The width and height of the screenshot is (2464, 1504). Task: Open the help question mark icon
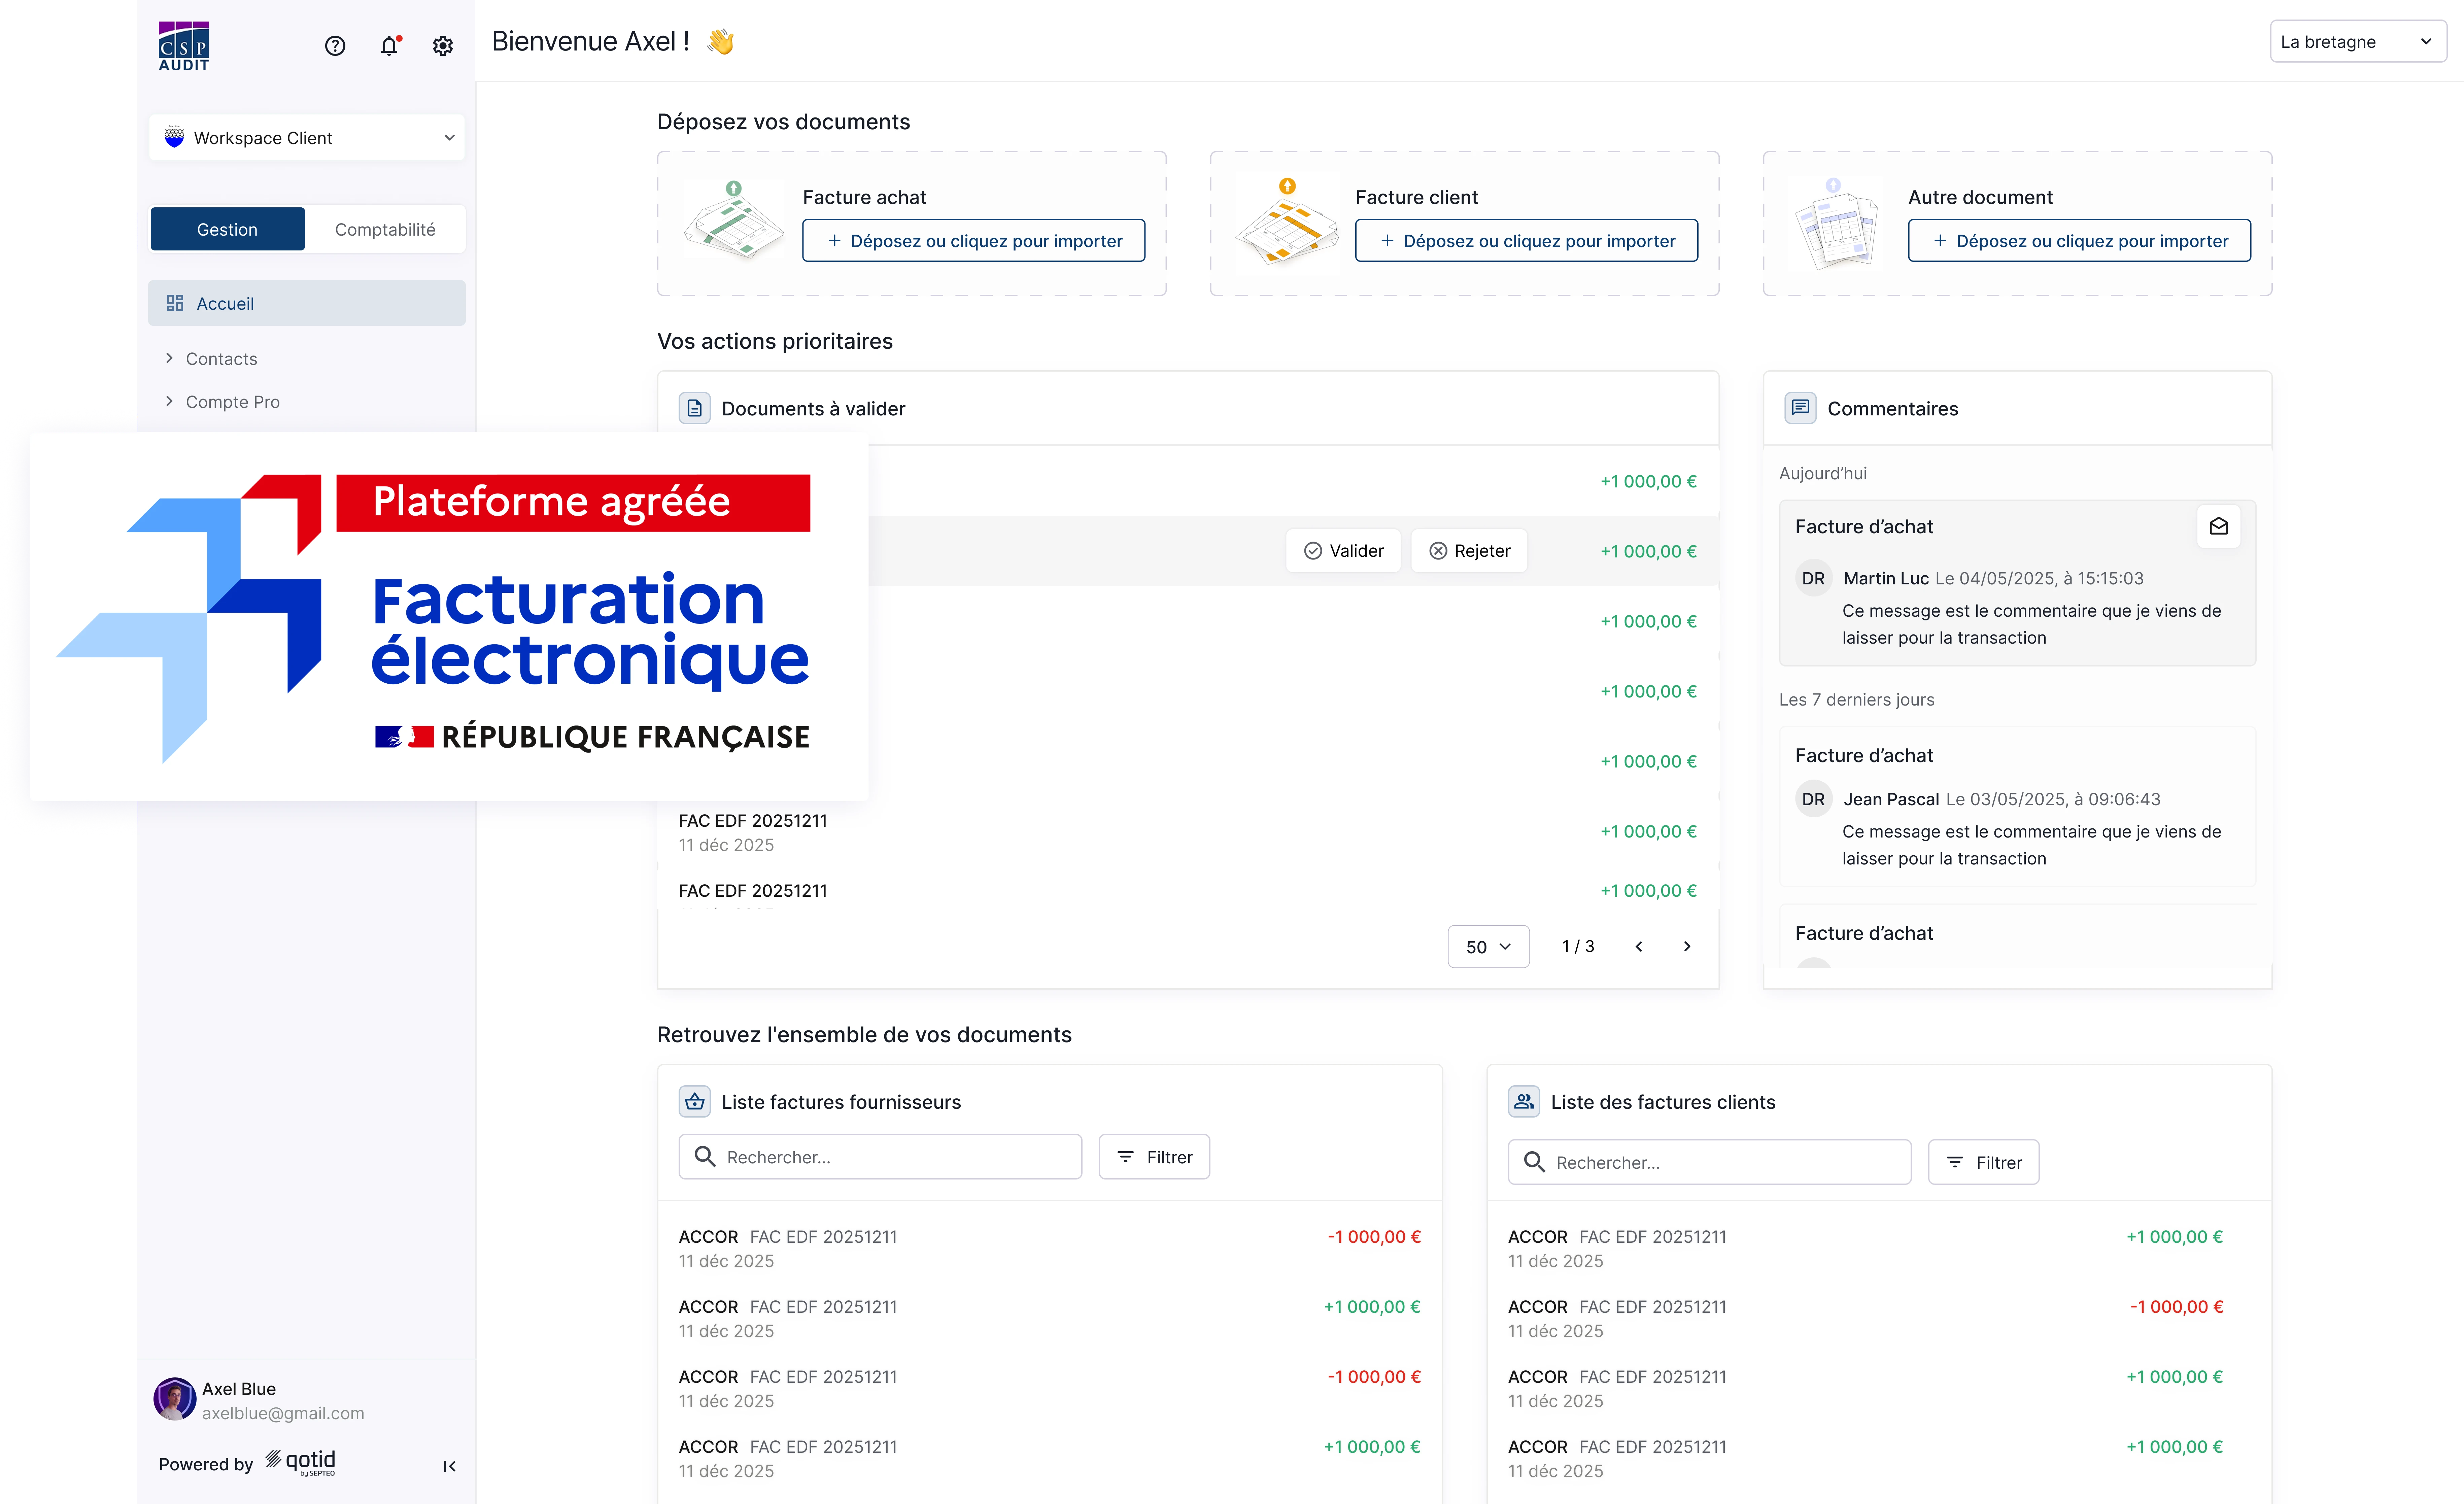pos(335,46)
